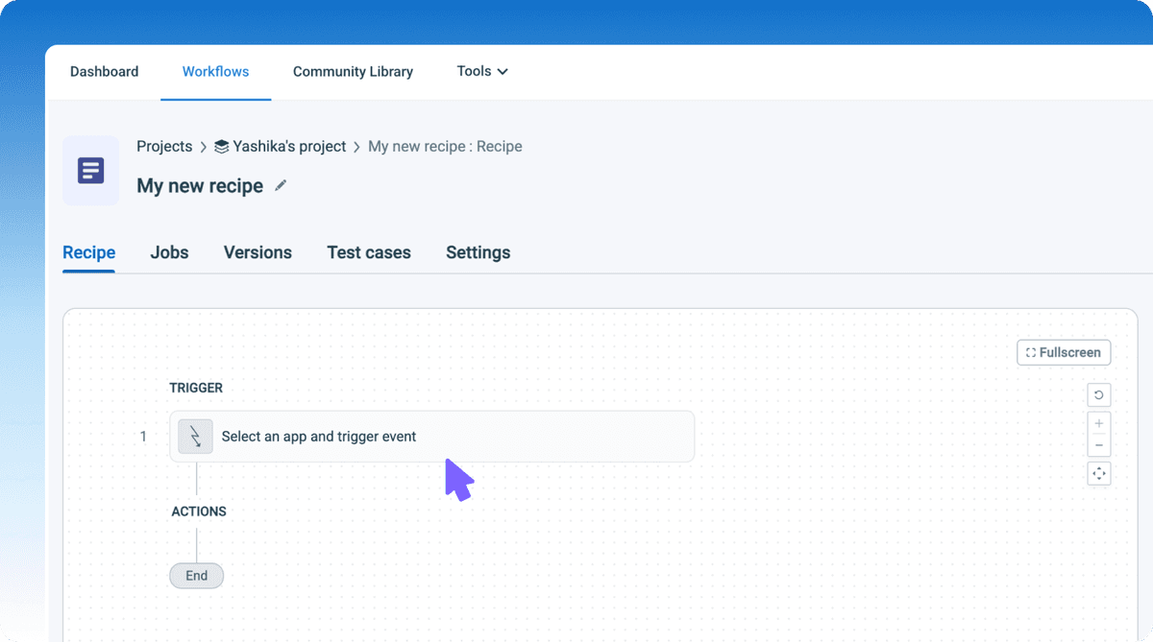Viewport: 1153px width, 642px height.
Task: Go to the Community Library
Action: [x=353, y=71]
